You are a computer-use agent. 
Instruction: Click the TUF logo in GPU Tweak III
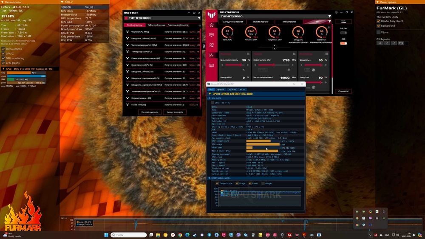pyautogui.click(x=212, y=15)
